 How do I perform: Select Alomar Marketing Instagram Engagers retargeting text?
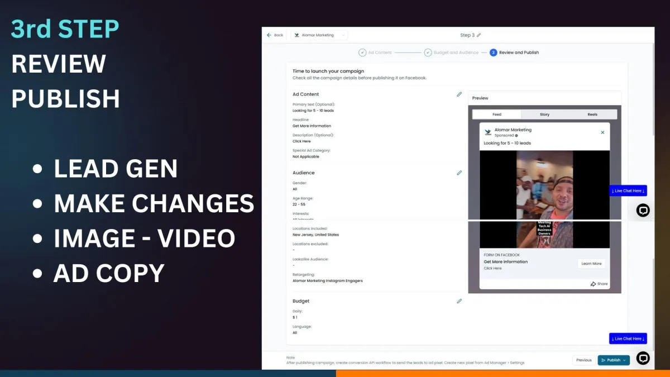coord(328,281)
